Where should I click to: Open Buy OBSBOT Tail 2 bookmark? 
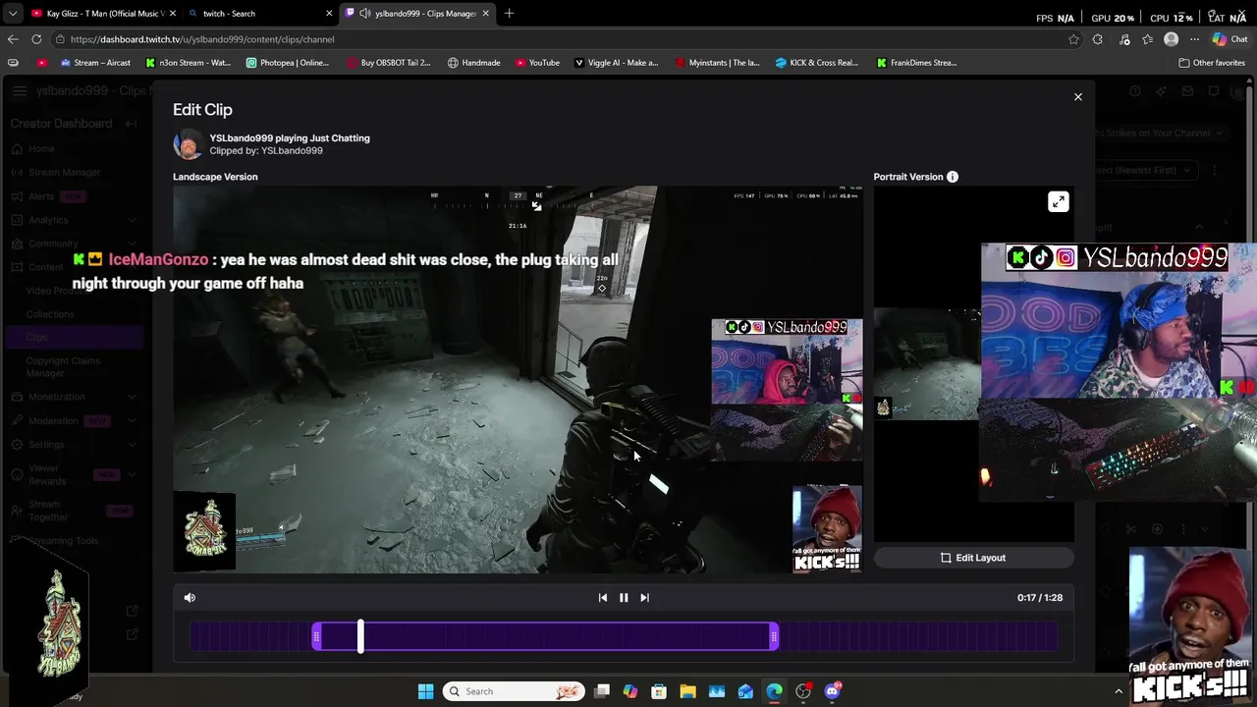[x=387, y=62]
